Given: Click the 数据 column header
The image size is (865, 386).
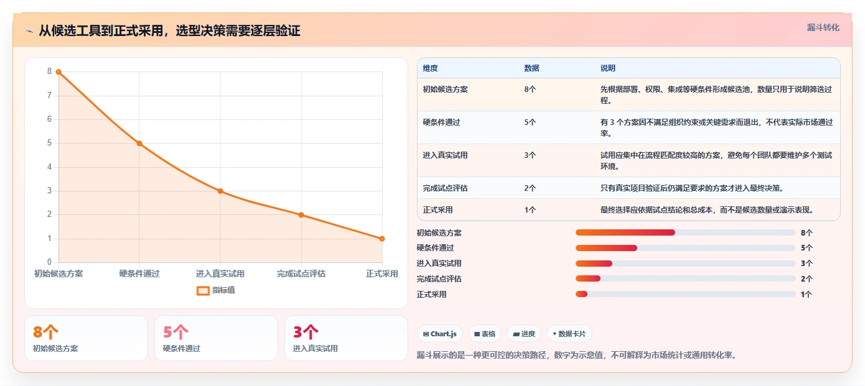Looking at the screenshot, I should 531,68.
